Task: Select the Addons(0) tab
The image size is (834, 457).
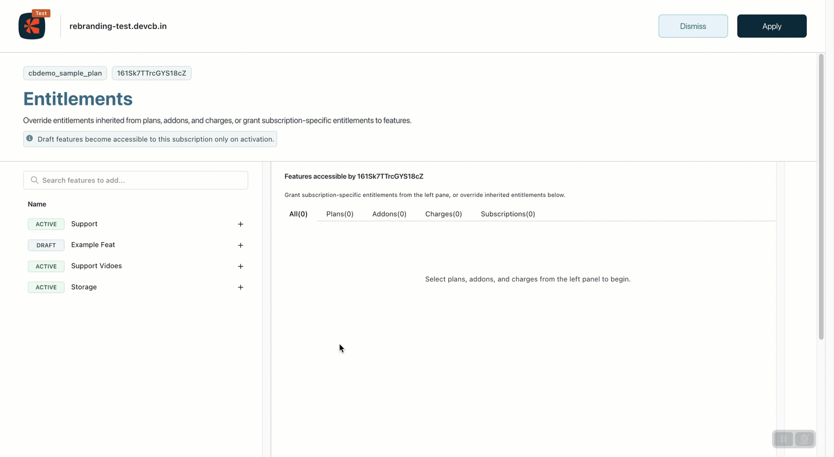Action: point(389,214)
